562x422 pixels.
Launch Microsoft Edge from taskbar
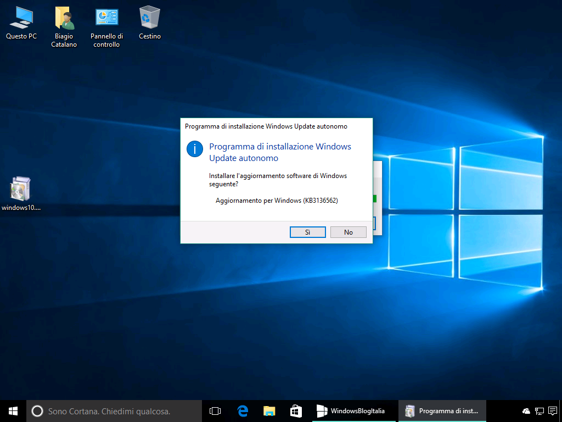pyautogui.click(x=243, y=411)
